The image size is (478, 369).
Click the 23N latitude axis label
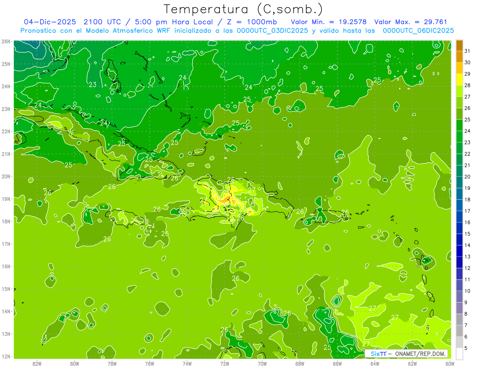pos(6,109)
